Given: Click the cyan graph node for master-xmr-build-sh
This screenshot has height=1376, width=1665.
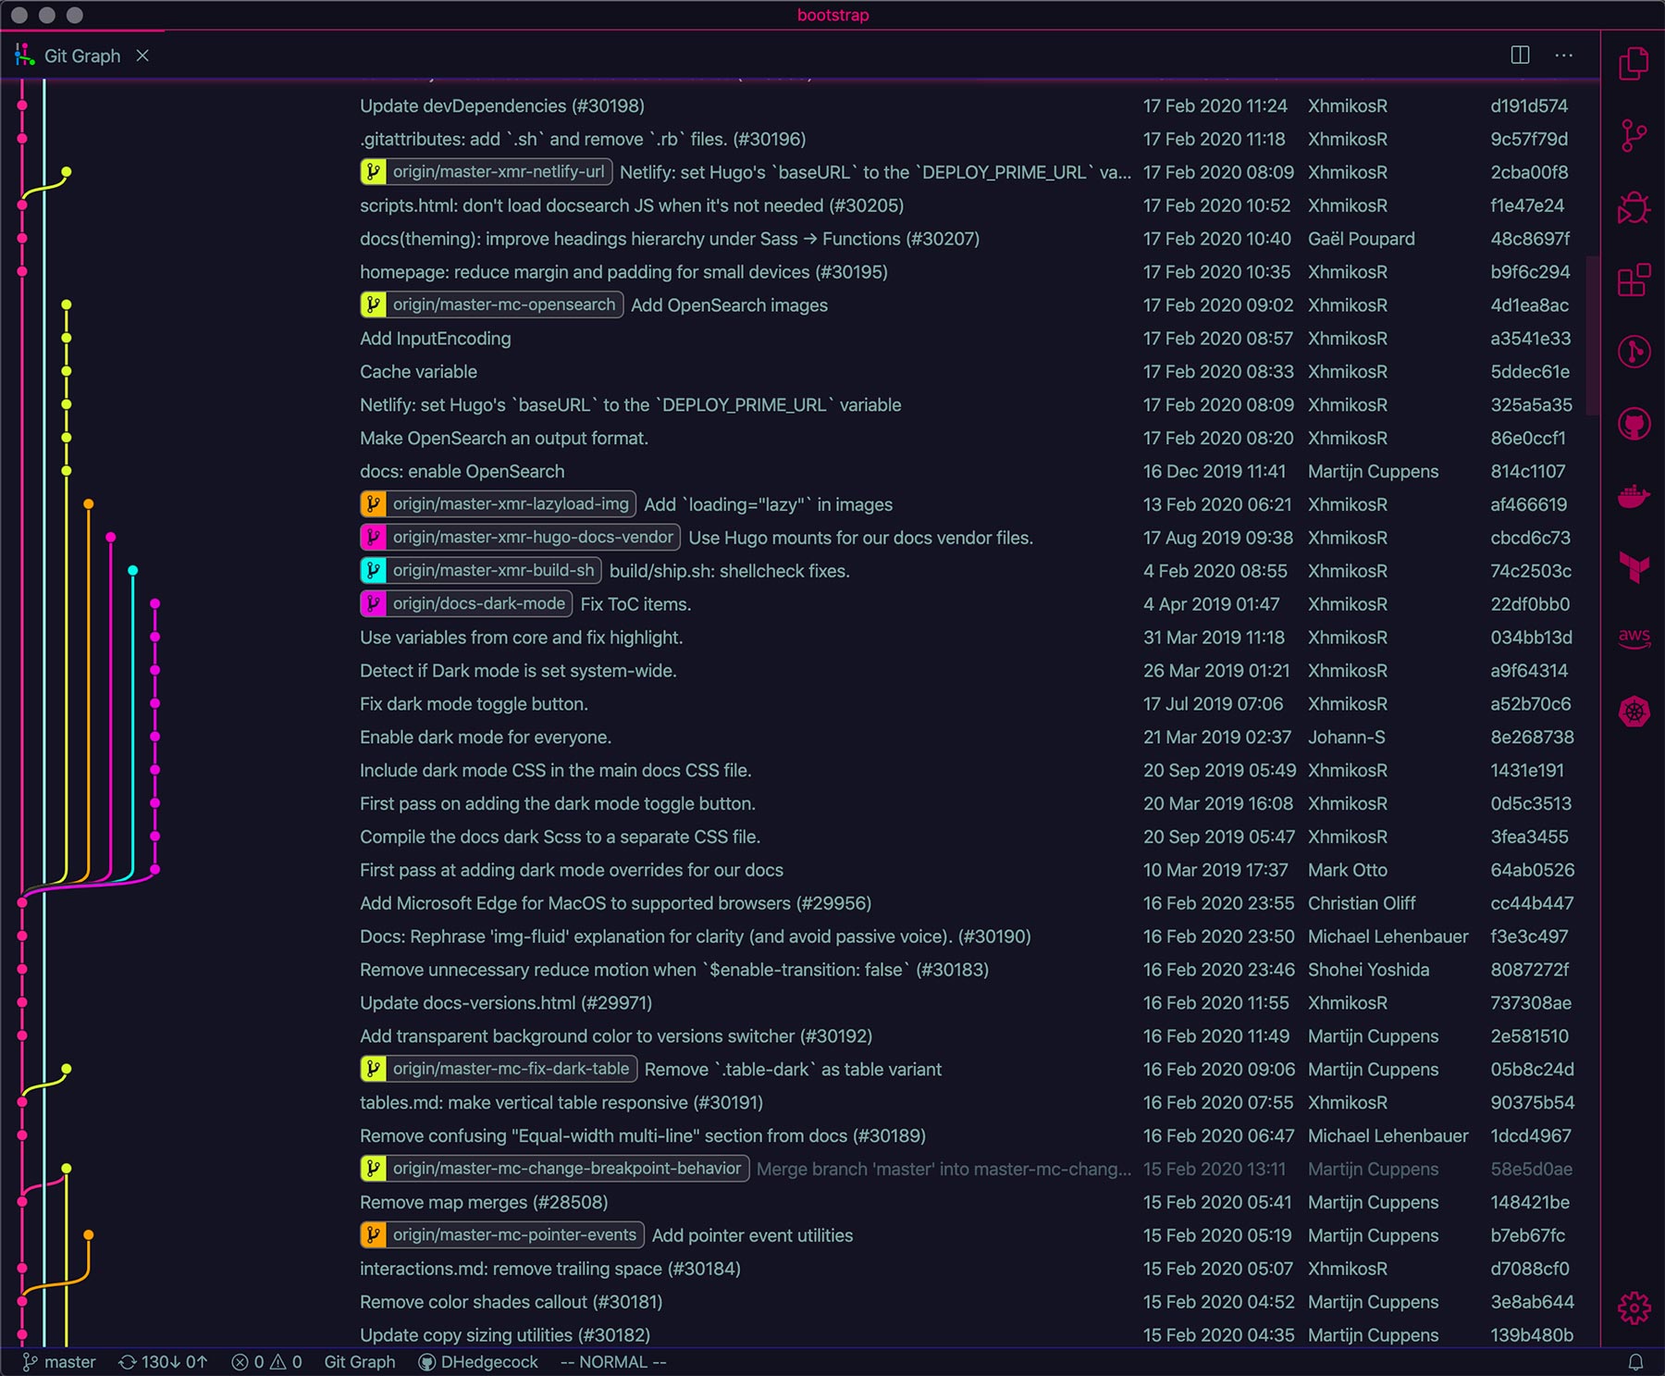Looking at the screenshot, I should 133,571.
